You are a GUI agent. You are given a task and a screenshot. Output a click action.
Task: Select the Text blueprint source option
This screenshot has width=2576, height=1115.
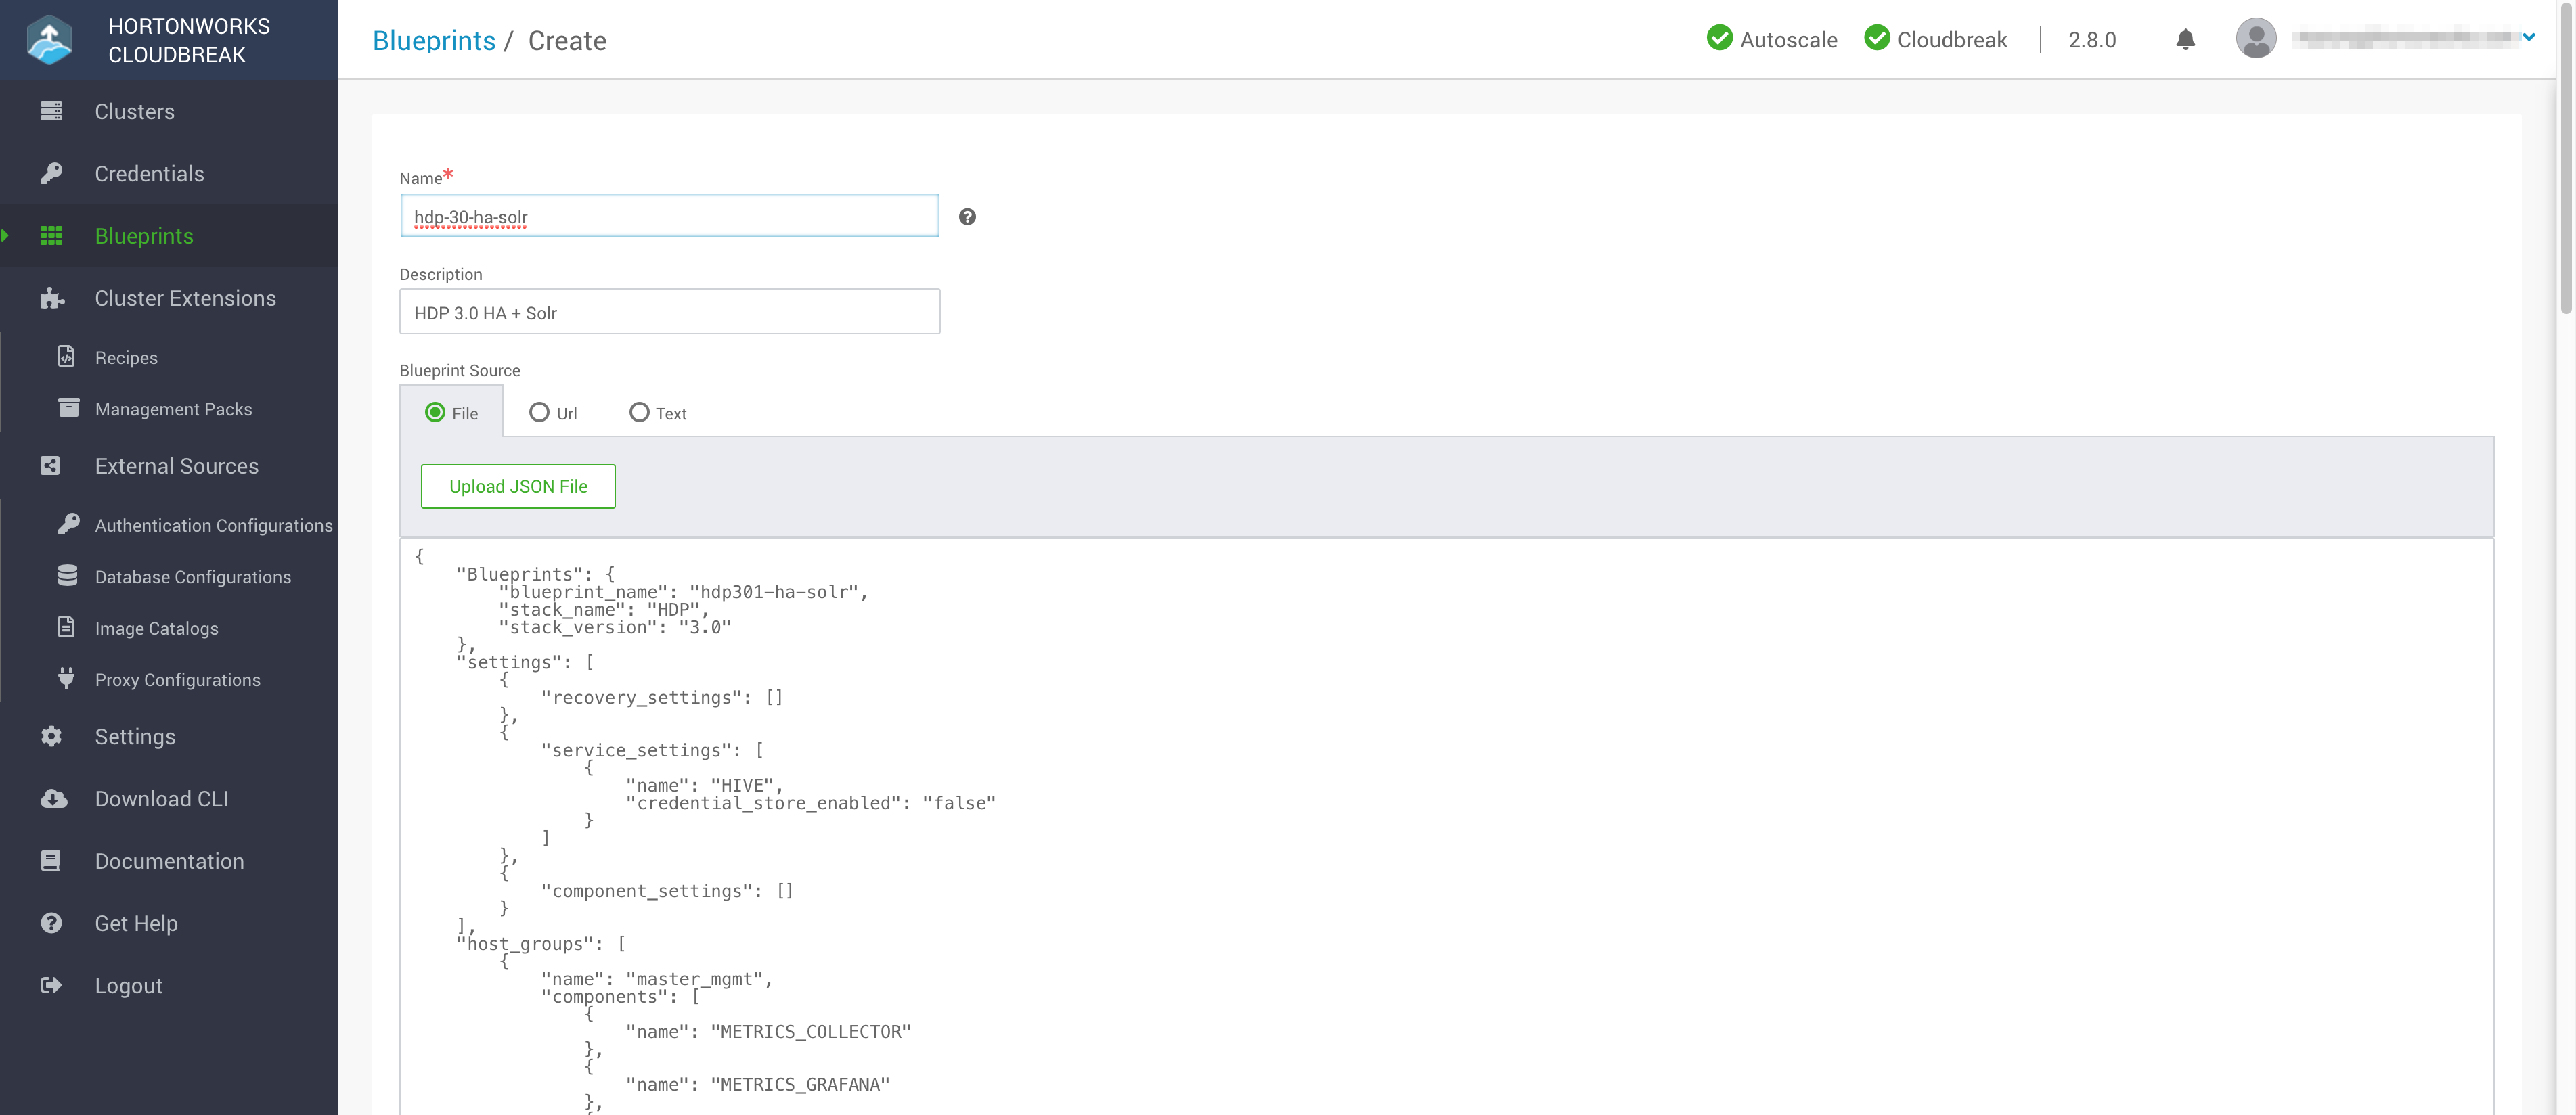click(639, 412)
